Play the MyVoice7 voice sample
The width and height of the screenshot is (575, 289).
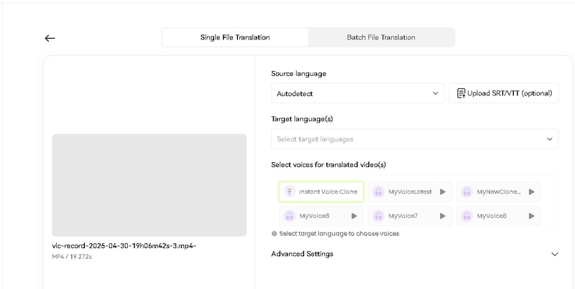[443, 216]
